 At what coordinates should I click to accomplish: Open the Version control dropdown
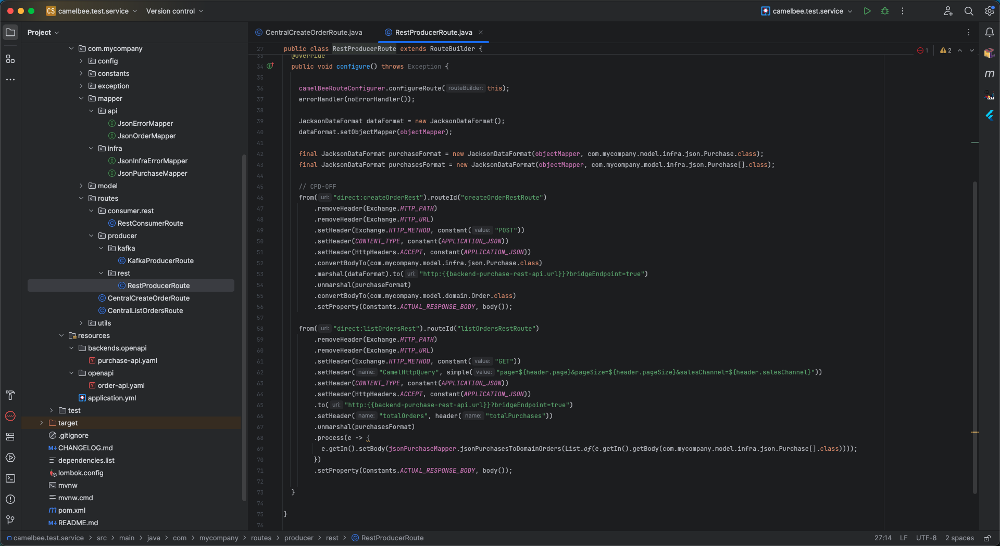(174, 11)
